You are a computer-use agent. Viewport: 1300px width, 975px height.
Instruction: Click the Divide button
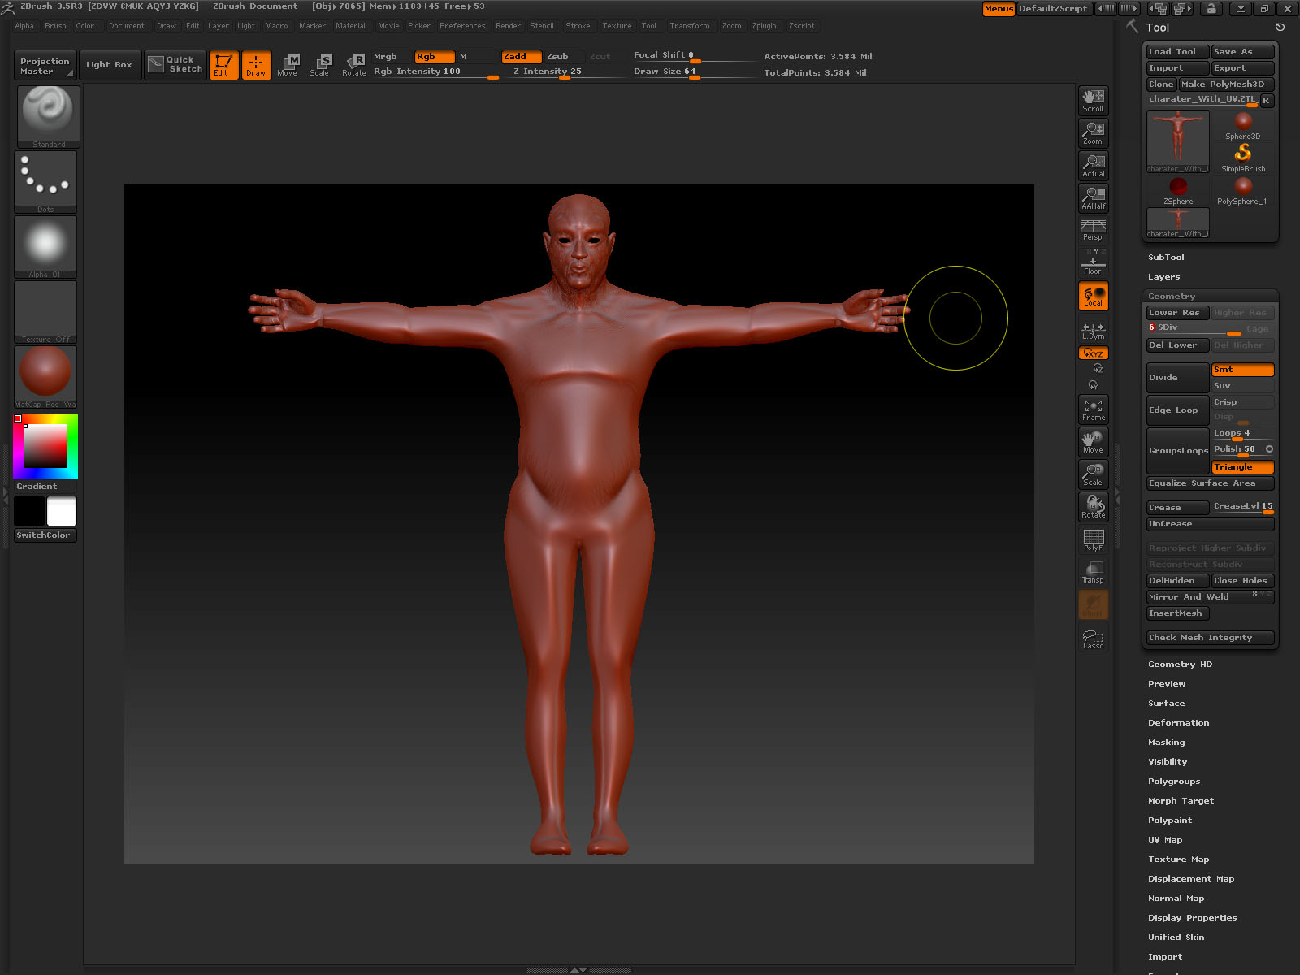(x=1177, y=378)
